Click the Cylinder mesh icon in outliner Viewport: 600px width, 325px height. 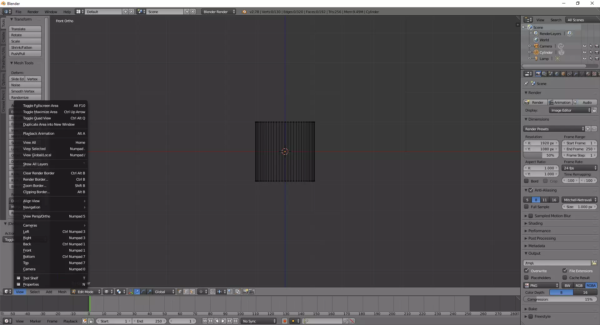[x=536, y=52]
